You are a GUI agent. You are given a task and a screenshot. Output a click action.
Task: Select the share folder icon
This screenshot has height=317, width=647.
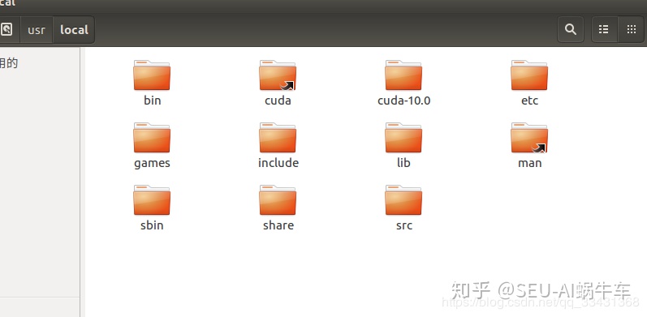click(x=278, y=200)
